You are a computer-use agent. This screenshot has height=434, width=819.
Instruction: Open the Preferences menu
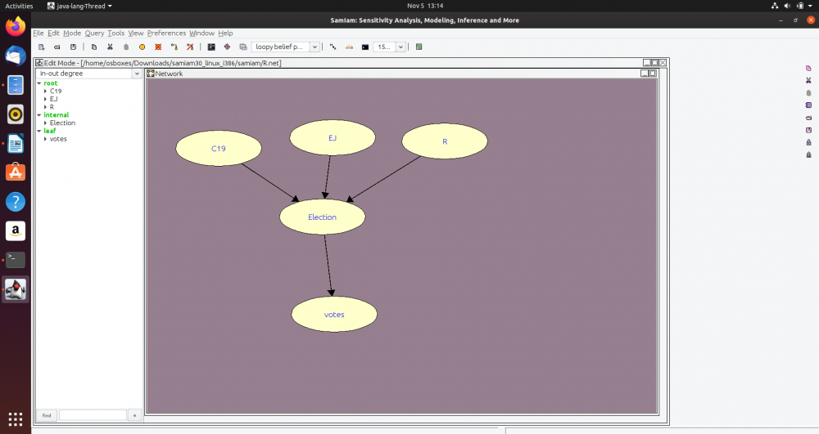pyautogui.click(x=166, y=34)
